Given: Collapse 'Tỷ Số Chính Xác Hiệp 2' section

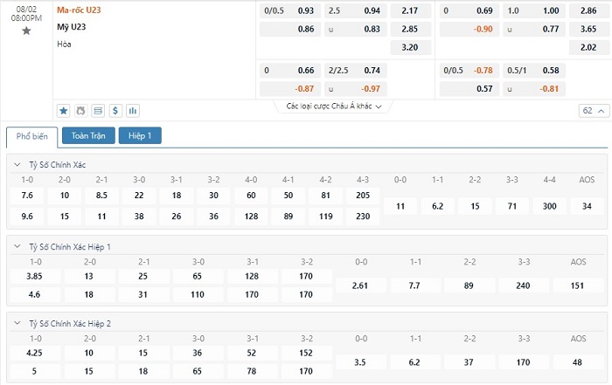Looking at the screenshot, I should click(x=17, y=323).
